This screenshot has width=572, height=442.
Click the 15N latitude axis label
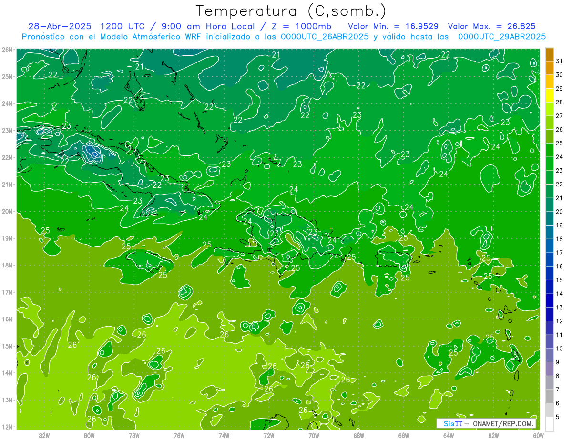(x=7, y=346)
